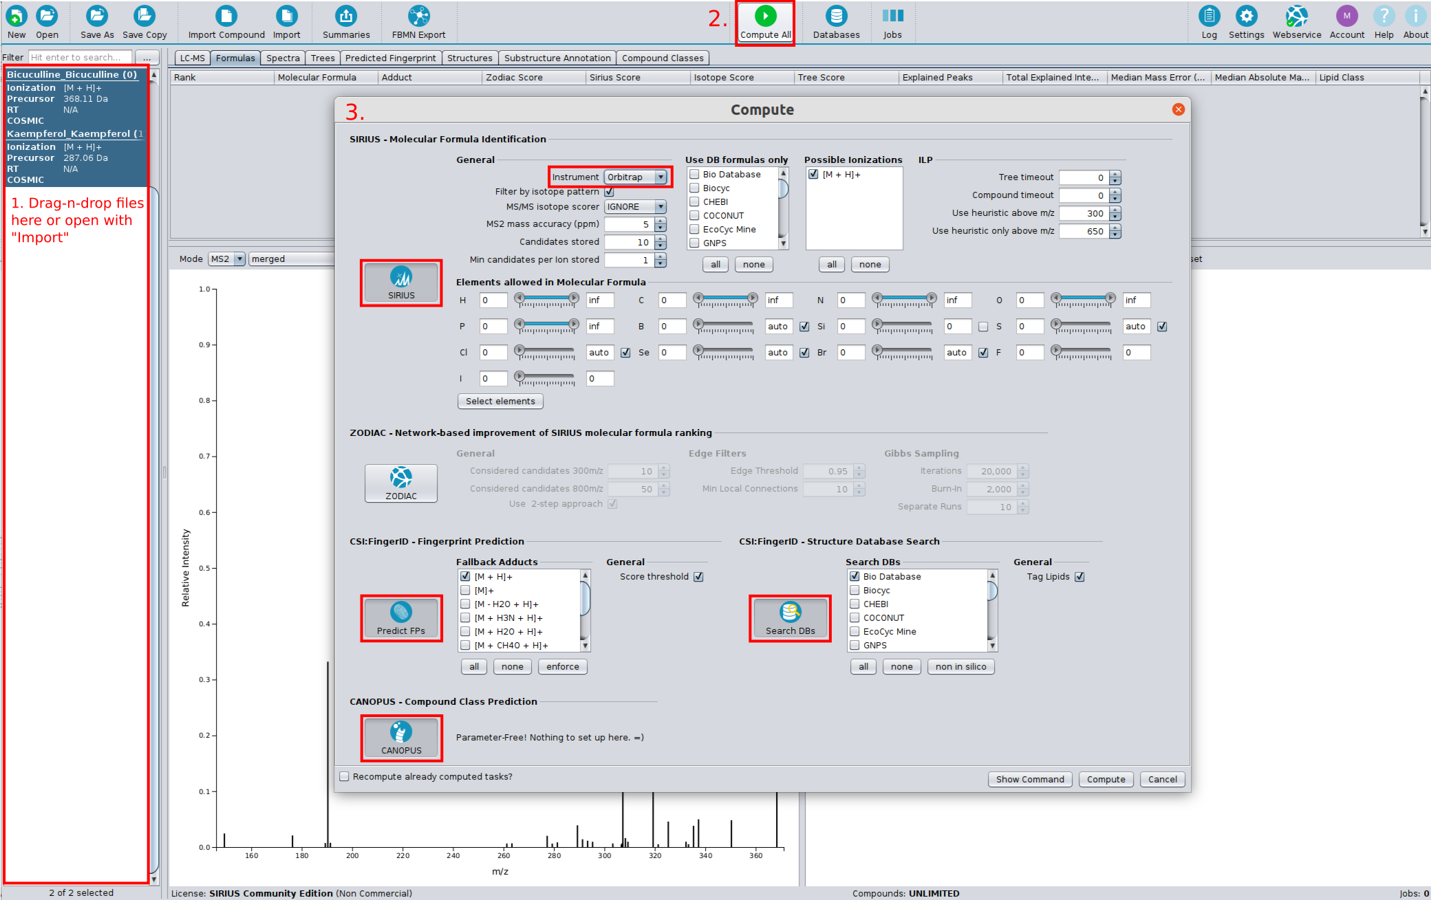
Task: Click the Chlorine element range slider
Action: click(546, 353)
